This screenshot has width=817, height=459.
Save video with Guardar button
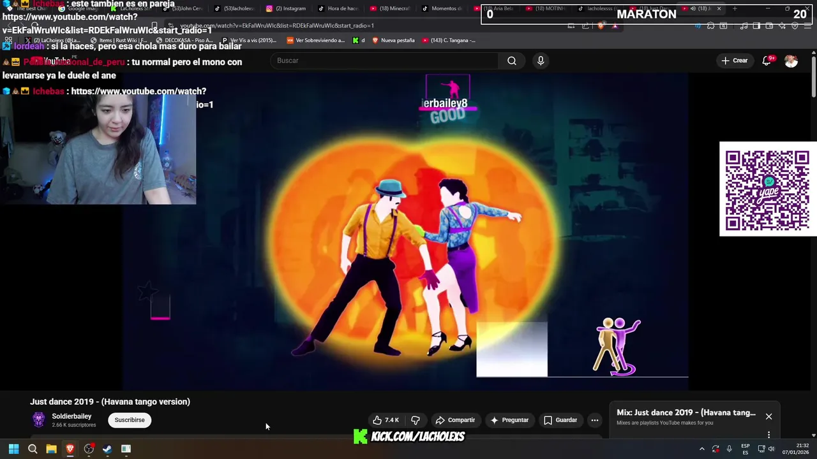[x=560, y=420]
